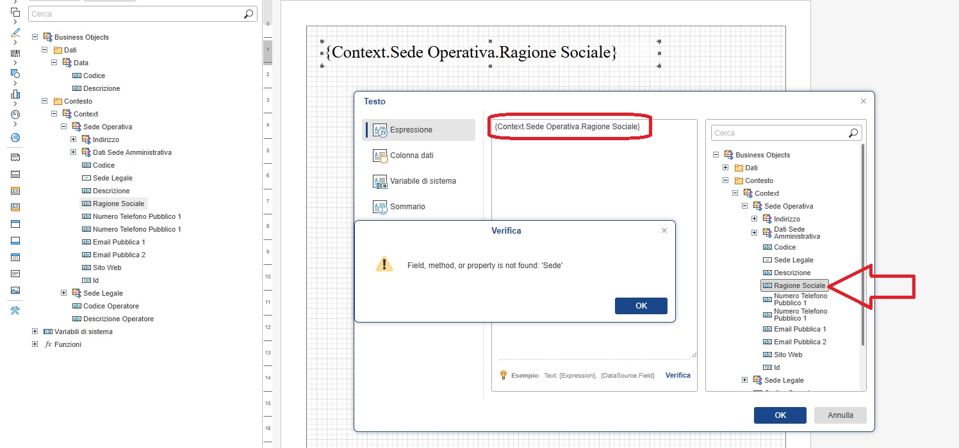Click the scrollbar of the dialog tree

point(862,243)
